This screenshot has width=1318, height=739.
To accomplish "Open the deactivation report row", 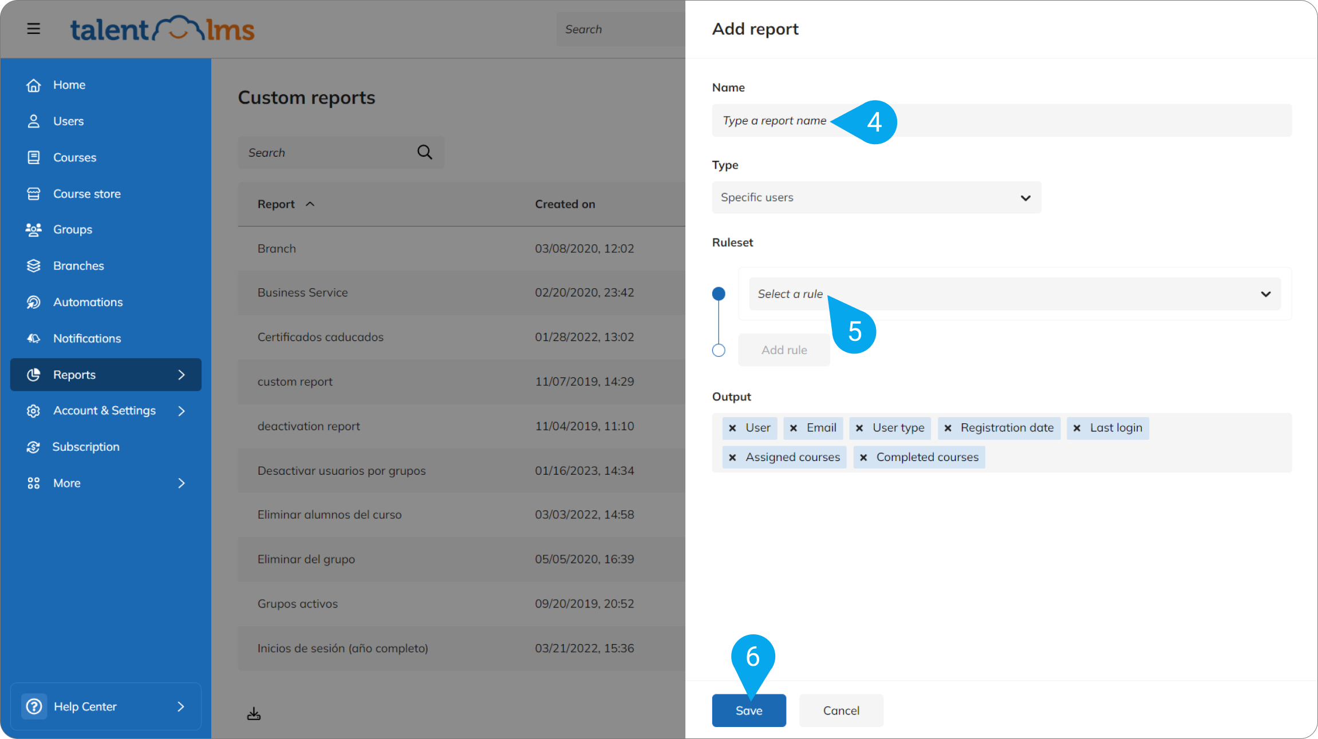I will (x=461, y=426).
